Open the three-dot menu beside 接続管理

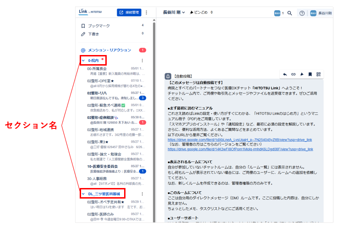point(147,12)
